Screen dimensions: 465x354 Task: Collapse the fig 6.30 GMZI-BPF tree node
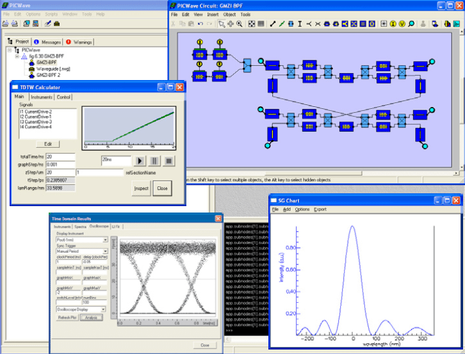coord(17,56)
